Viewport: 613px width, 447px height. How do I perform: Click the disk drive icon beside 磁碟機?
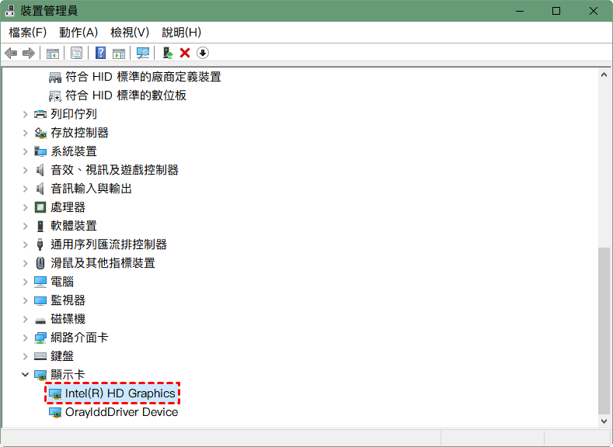40,321
